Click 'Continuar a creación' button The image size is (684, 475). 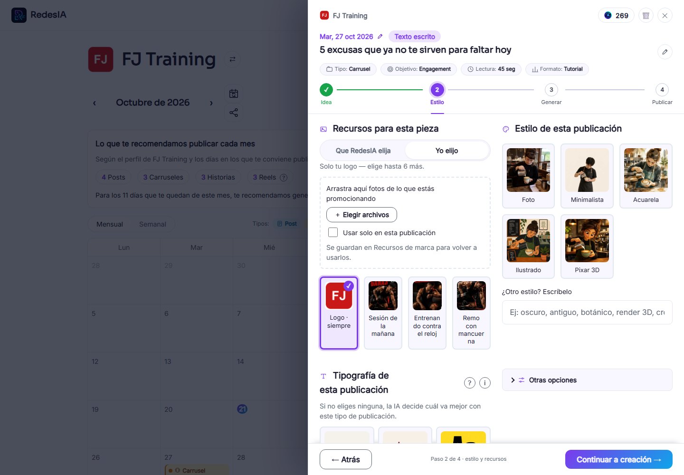coord(619,459)
